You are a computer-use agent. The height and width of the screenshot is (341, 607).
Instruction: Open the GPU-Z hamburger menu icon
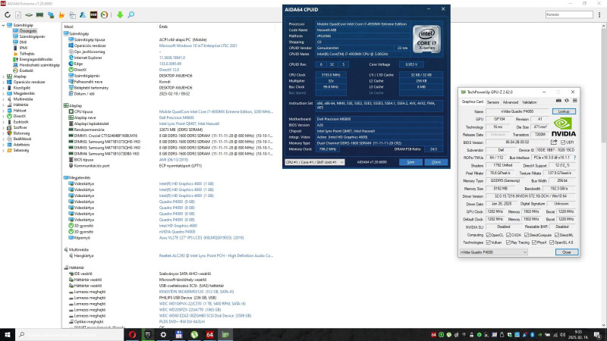point(575,101)
